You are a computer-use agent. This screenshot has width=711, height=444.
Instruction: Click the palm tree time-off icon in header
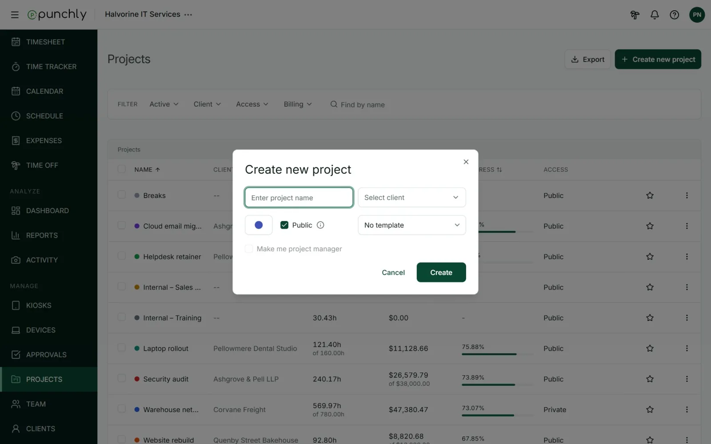635,15
